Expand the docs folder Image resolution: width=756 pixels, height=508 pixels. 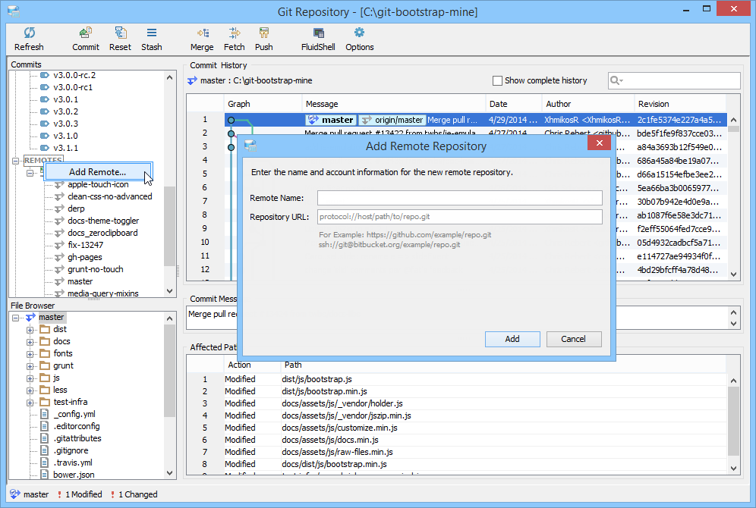point(30,342)
